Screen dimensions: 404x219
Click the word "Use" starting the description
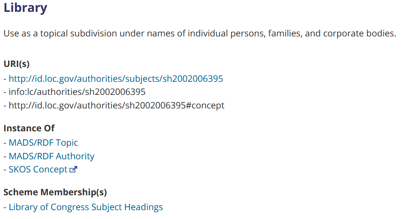click(11, 33)
